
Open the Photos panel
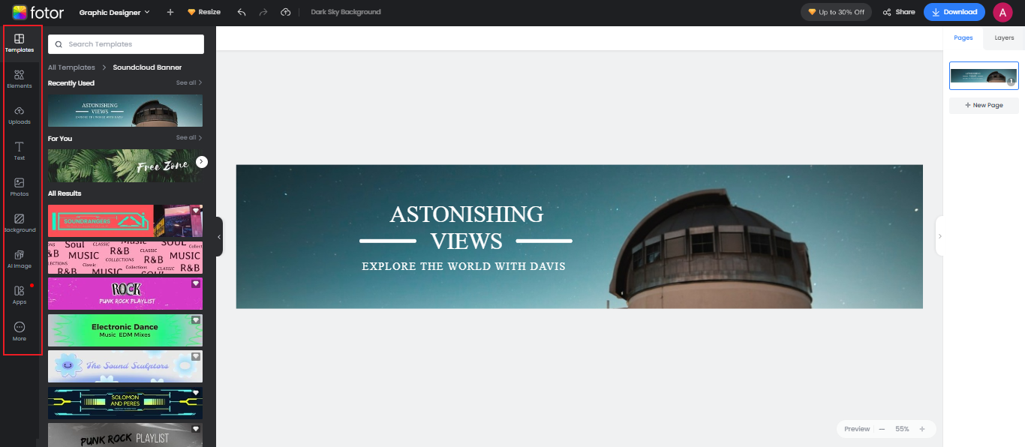(20, 187)
